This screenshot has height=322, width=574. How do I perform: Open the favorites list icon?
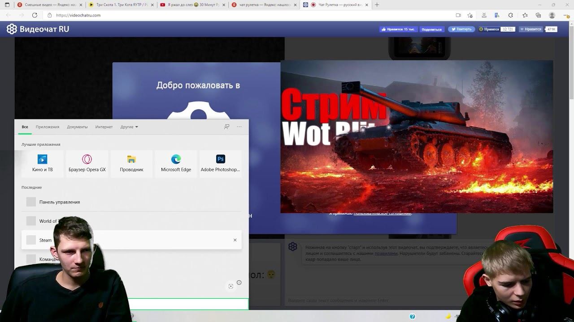[525, 15]
